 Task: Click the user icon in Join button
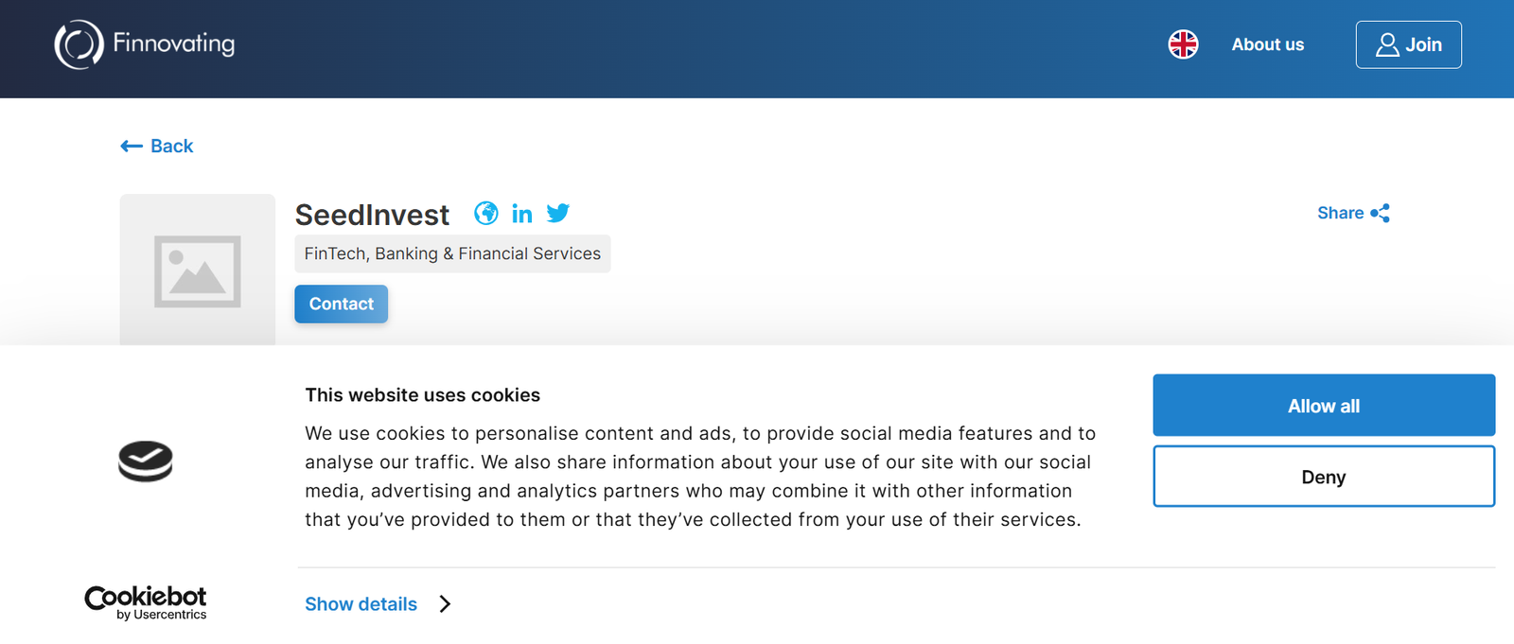pos(1387,44)
